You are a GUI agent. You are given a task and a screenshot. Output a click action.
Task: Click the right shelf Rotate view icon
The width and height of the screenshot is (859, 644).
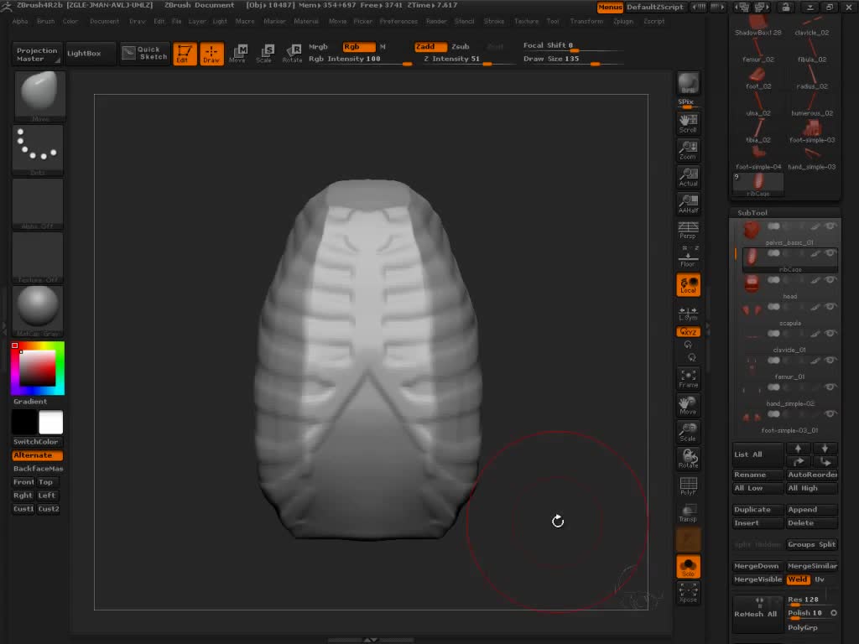[688, 459]
